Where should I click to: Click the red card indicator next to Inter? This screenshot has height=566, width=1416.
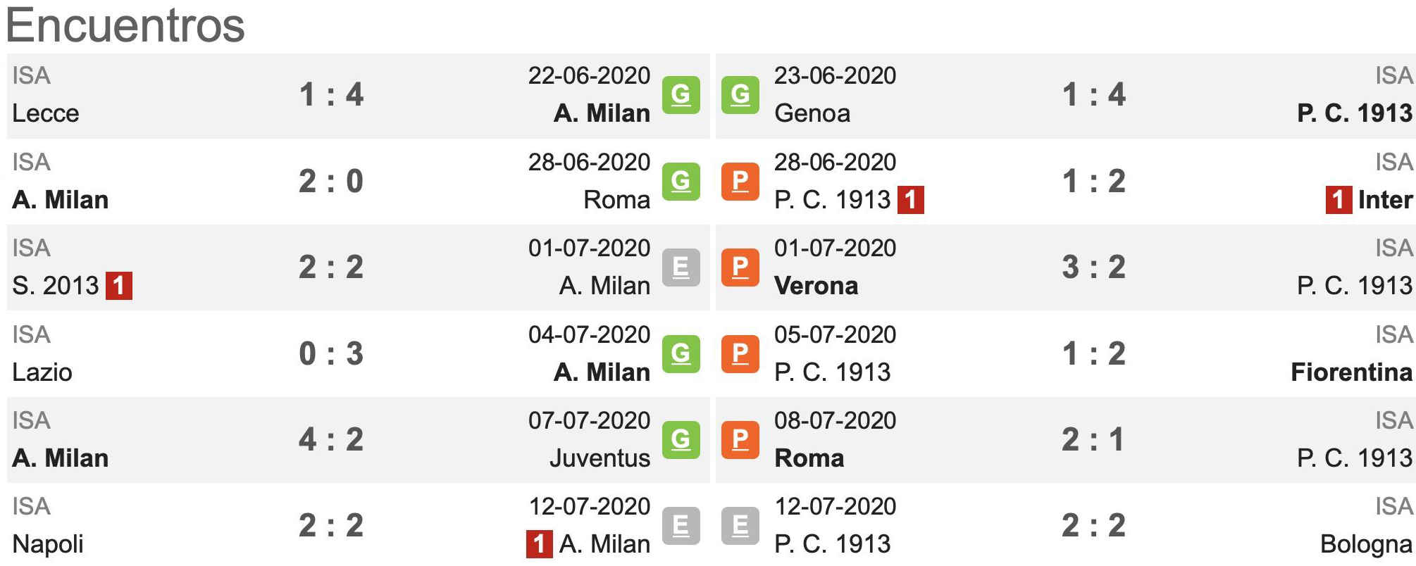(x=1339, y=199)
